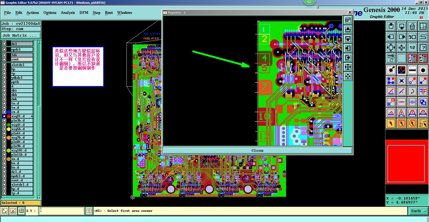
Task: Click the black dot in dotted square icon
Action: click(423, 70)
